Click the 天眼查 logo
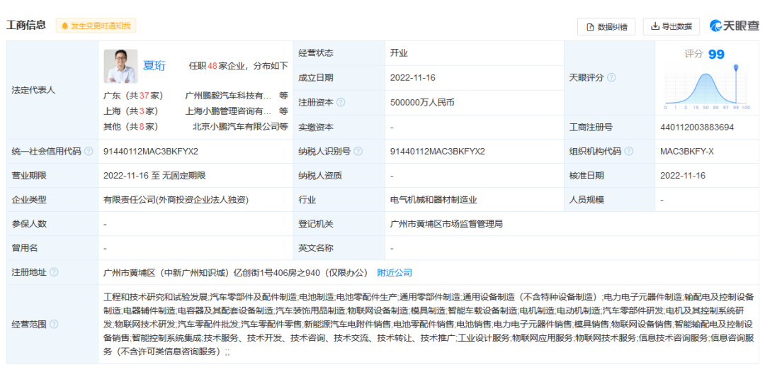 click(x=734, y=26)
